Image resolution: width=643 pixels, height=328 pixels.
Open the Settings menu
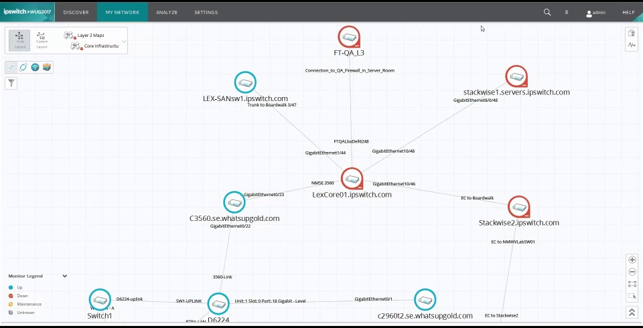click(x=206, y=12)
